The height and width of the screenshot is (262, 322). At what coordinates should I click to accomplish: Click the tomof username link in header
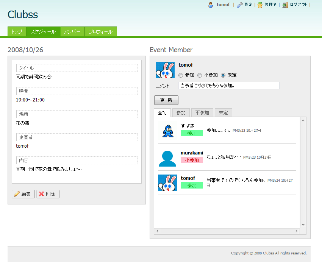(223, 5)
